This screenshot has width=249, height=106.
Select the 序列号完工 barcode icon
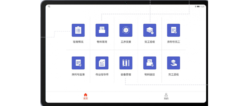click(x=173, y=30)
